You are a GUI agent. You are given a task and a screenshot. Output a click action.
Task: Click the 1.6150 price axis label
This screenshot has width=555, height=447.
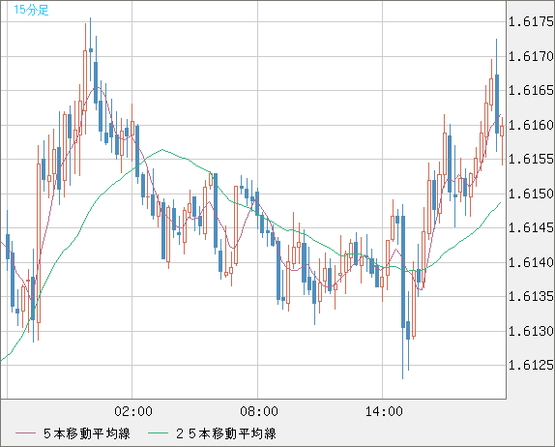pyautogui.click(x=531, y=194)
